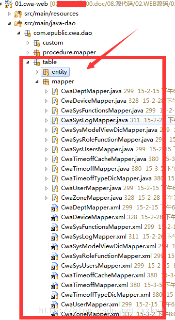This screenshot has width=175, height=320.
Task: Click the CwaDeptMapper.xml file icon
Action: [54, 208]
